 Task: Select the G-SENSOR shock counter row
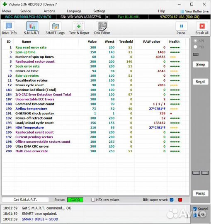(x=95, y=113)
